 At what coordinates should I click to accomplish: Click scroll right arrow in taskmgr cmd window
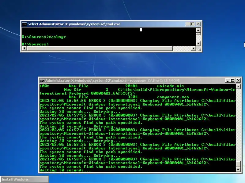point(194,48)
